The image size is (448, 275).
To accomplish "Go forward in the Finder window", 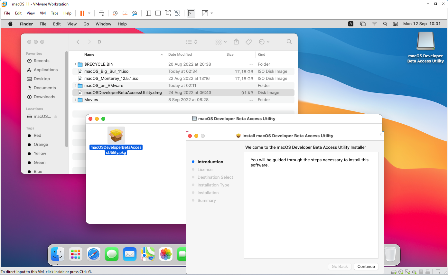I will coord(89,42).
